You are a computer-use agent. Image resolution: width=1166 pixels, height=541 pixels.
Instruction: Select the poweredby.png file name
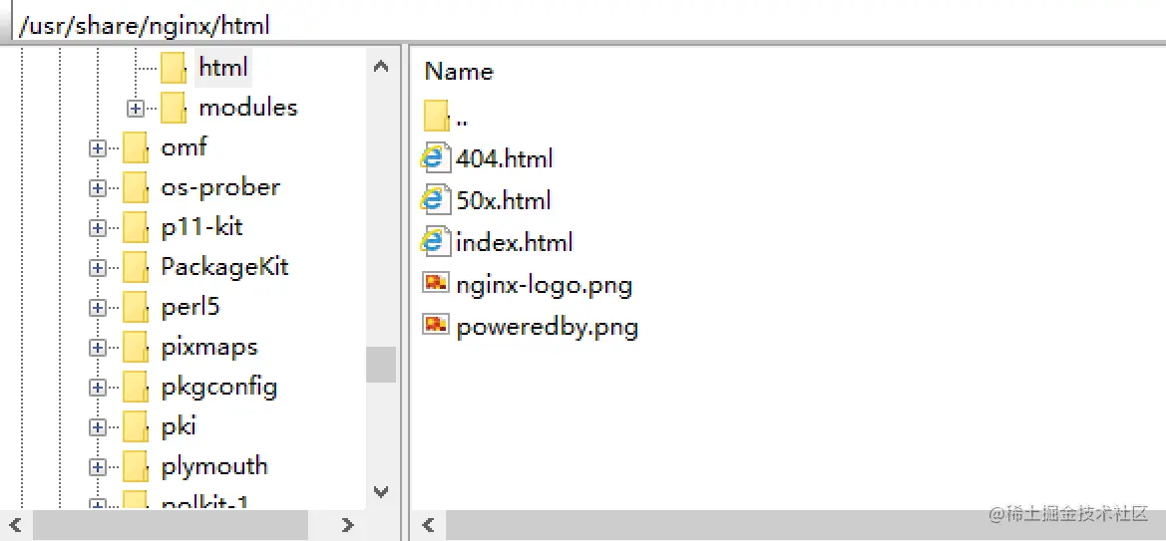[x=548, y=327]
